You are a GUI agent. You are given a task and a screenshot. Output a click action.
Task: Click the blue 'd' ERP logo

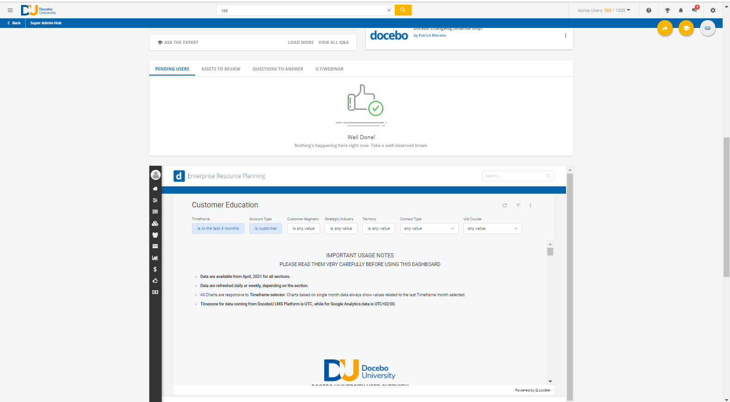[x=179, y=176]
